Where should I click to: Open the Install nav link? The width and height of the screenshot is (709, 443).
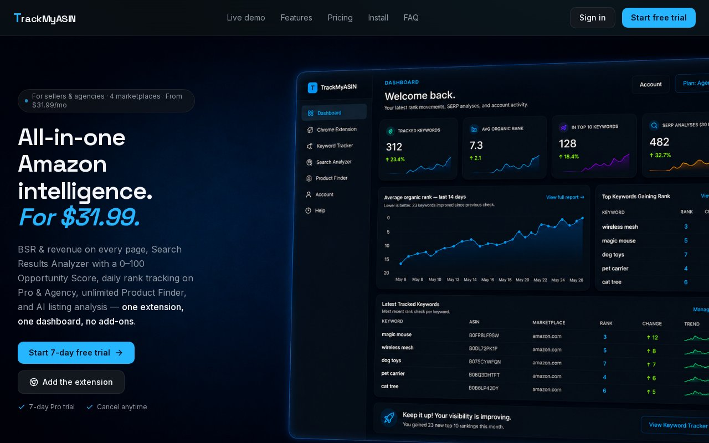point(378,18)
